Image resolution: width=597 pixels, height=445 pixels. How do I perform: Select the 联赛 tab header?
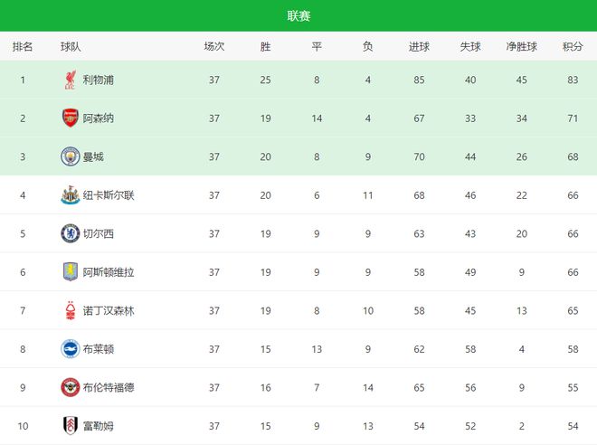pyautogui.click(x=298, y=16)
